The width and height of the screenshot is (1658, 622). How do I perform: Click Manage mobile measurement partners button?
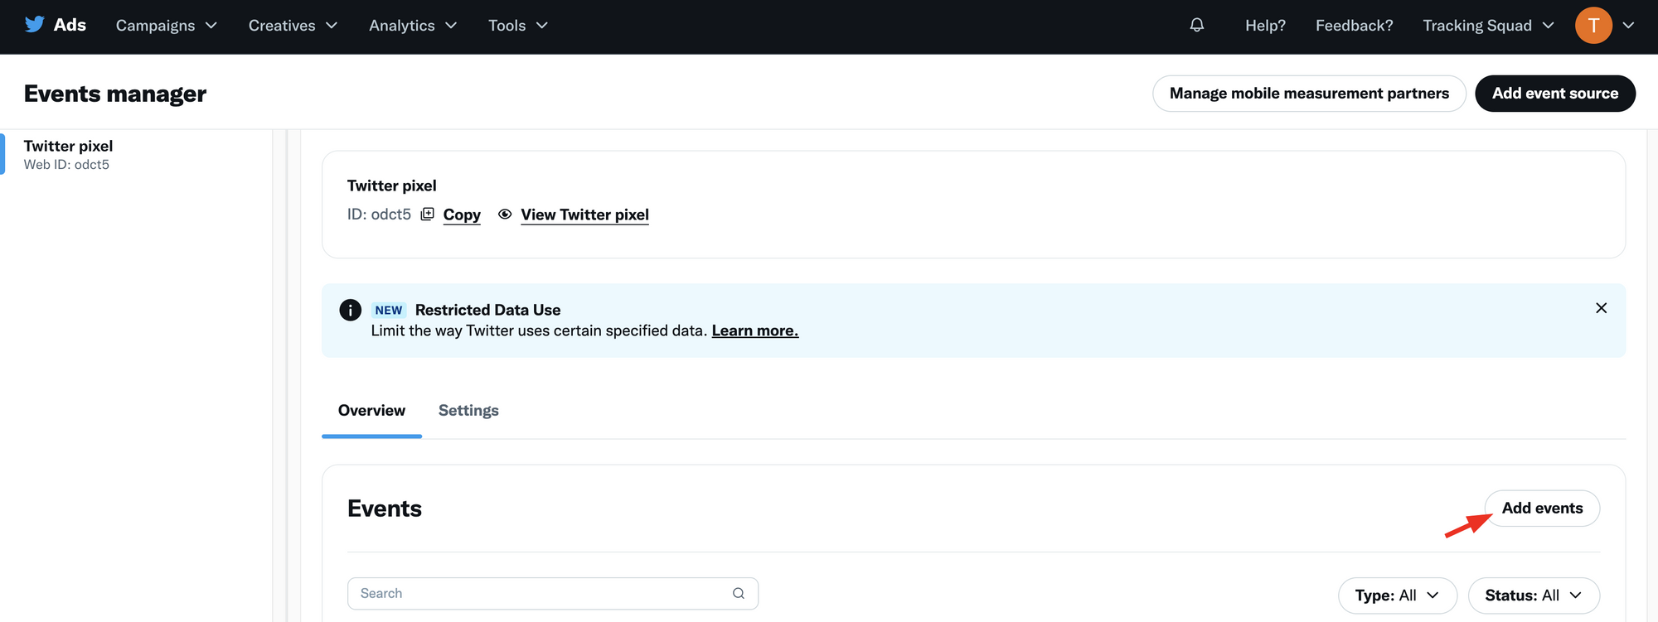pos(1309,94)
